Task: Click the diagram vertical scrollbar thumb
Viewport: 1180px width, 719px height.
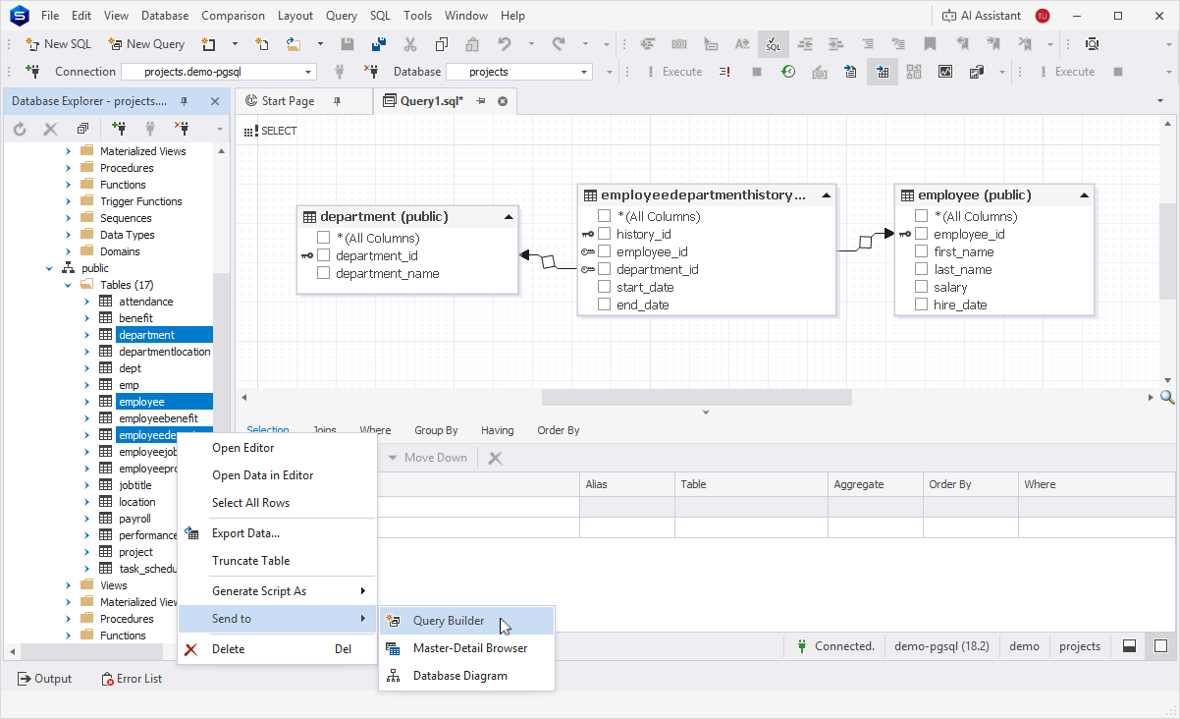Action: (x=1167, y=251)
